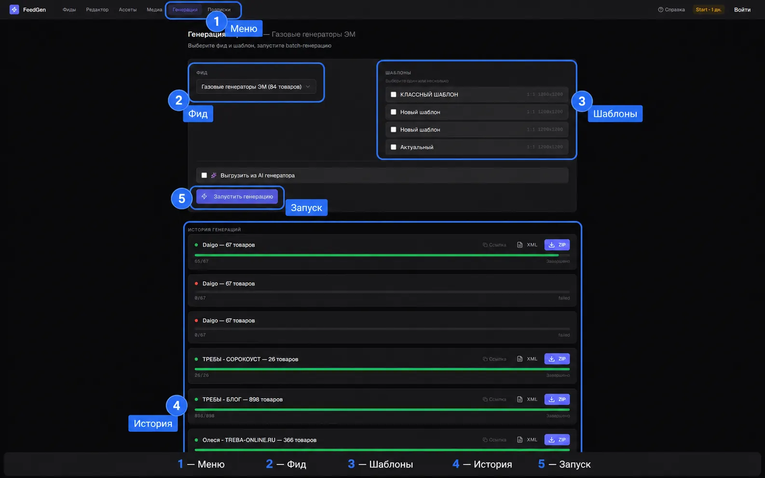Copy Ссылка for the completed Daigo generation
Screen dimensions: 765x478
494,245
